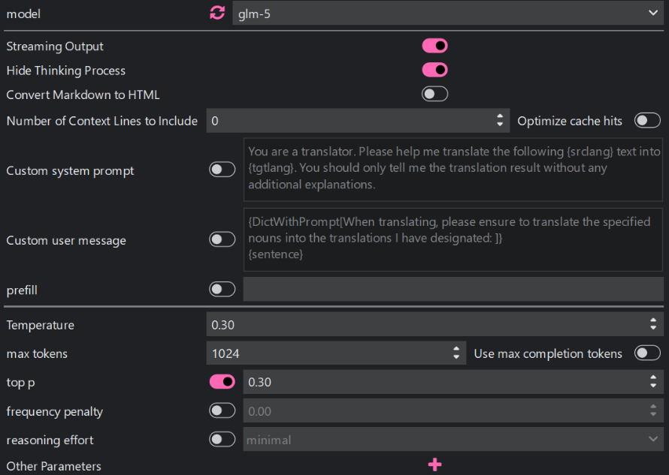Enable the Optimize cache hits toggle
669x475 pixels.
coord(647,121)
